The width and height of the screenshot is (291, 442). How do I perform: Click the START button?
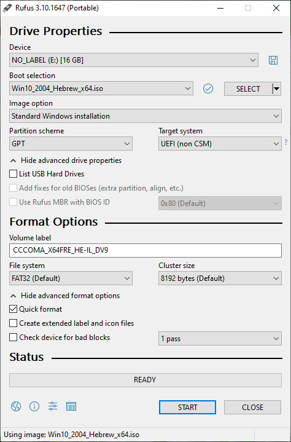(x=187, y=408)
